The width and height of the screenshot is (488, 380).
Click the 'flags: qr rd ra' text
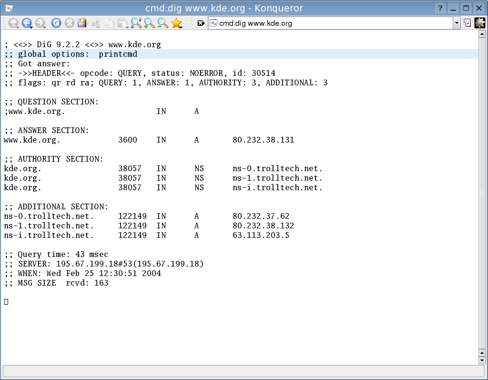(x=56, y=83)
